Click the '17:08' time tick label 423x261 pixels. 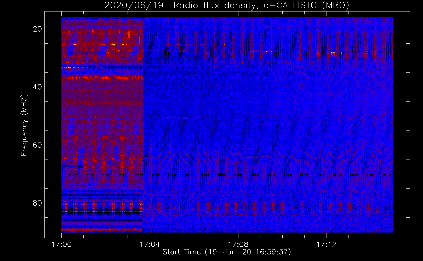coord(238,245)
